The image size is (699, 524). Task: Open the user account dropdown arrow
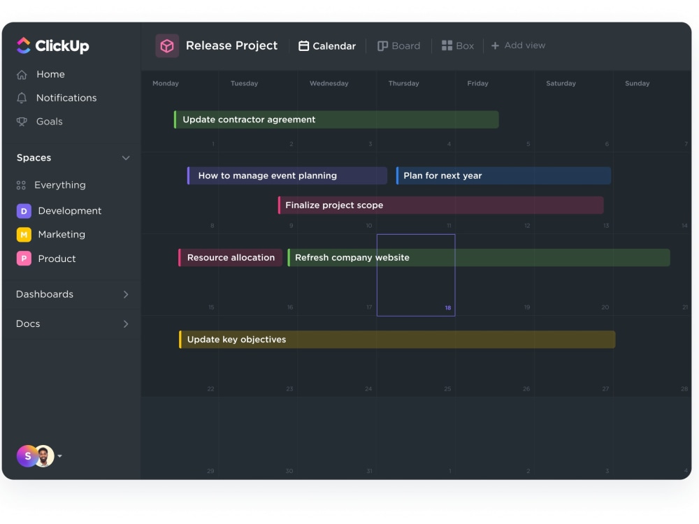click(x=60, y=456)
